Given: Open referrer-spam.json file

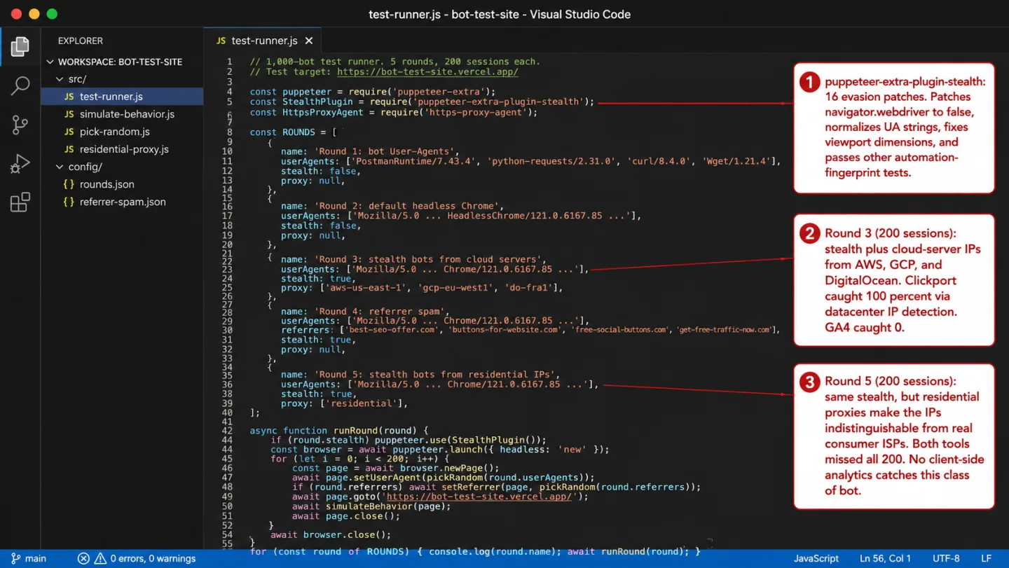Looking at the screenshot, I should tap(123, 202).
